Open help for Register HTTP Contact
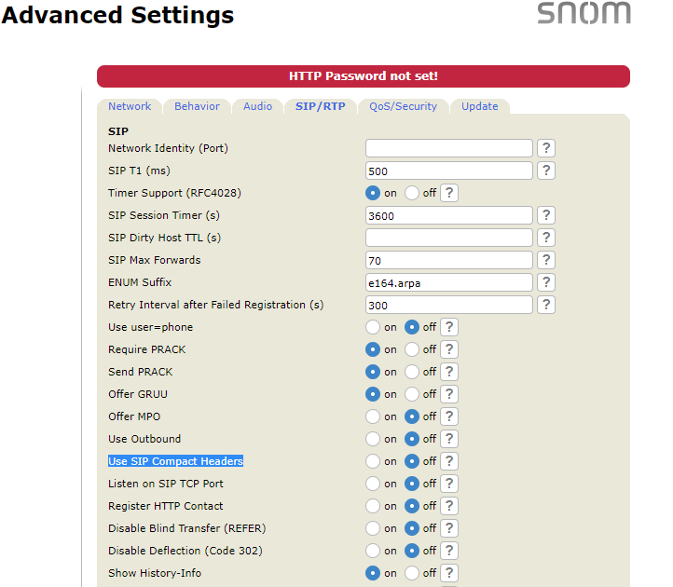Image resolution: width=673 pixels, height=587 pixels. tap(449, 506)
